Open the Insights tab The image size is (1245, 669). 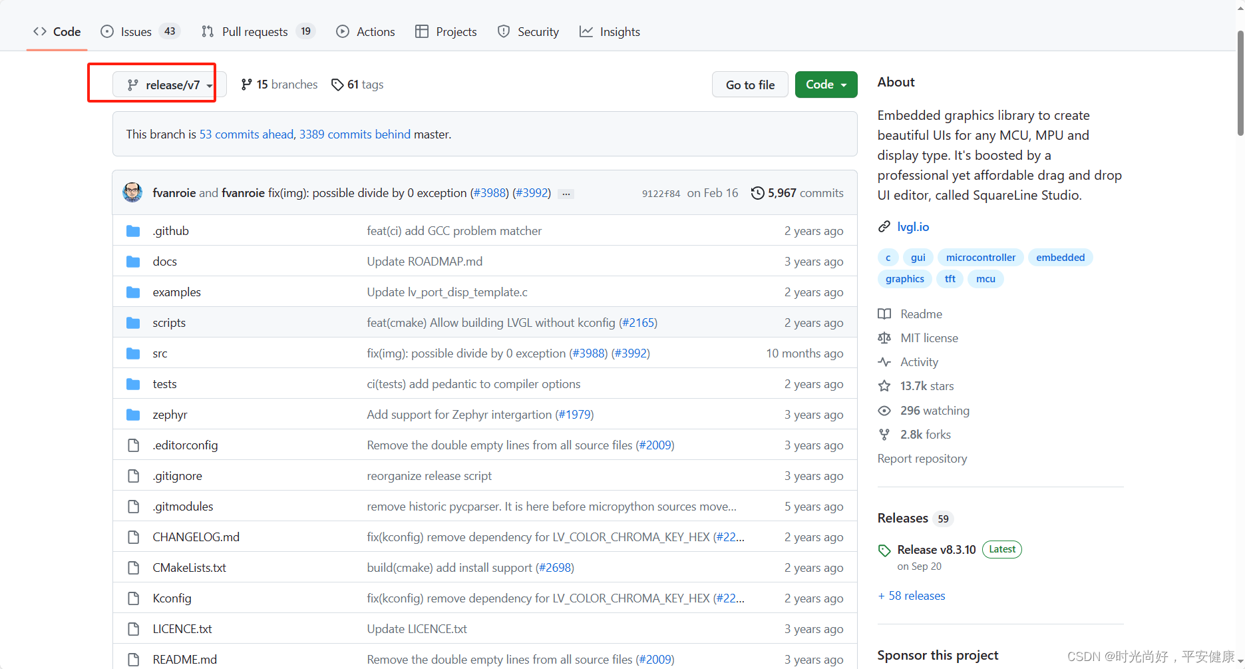[x=610, y=32]
